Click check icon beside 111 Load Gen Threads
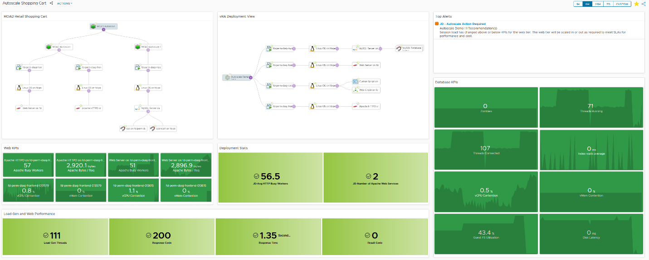This screenshot has width=649, height=260. (x=45, y=235)
